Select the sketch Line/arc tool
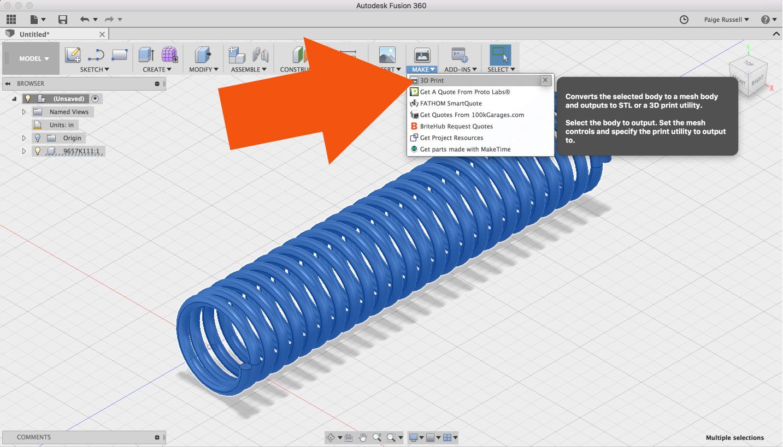The image size is (783, 447). click(x=96, y=55)
